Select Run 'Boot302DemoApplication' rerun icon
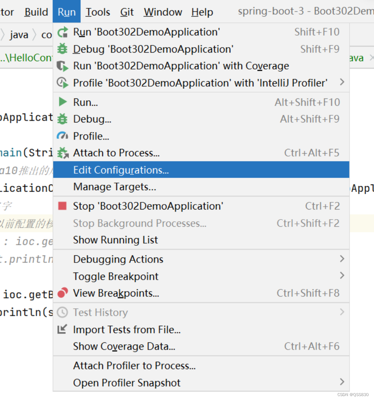Viewport: 374px width, 400px height. [63, 32]
